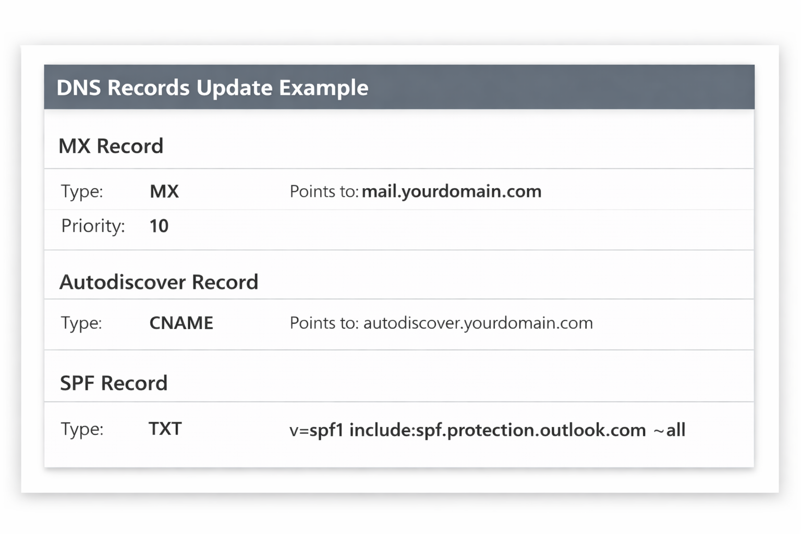Select the priority value 10

click(159, 226)
